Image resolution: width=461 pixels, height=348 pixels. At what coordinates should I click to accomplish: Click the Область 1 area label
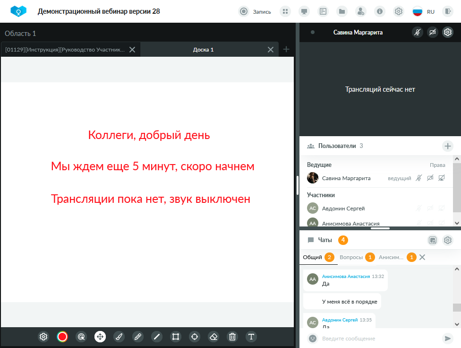(20, 34)
